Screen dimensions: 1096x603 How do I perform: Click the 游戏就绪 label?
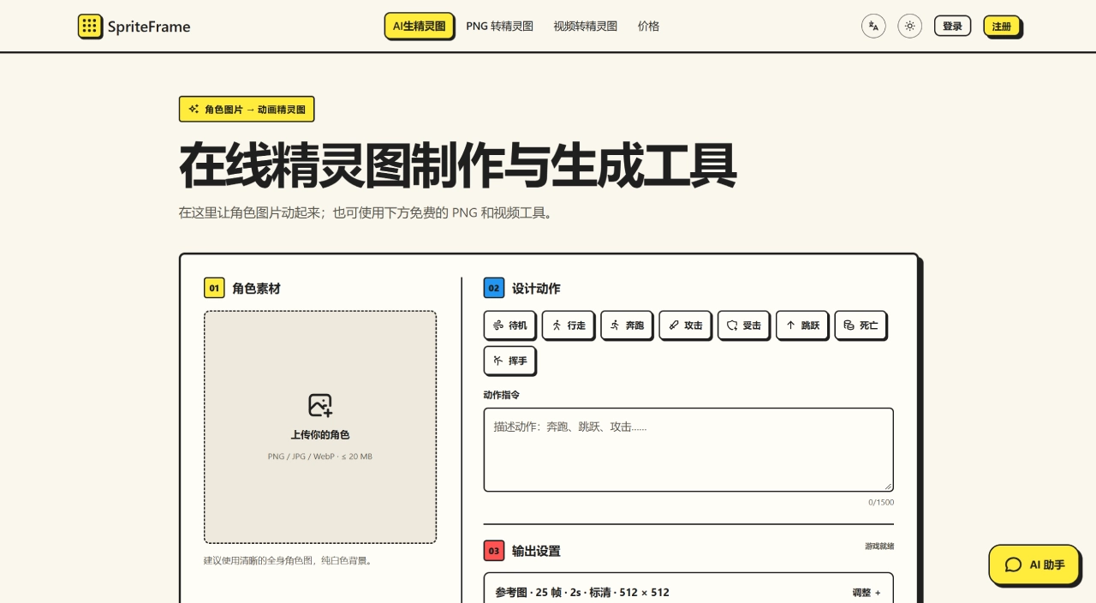coord(879,546)
